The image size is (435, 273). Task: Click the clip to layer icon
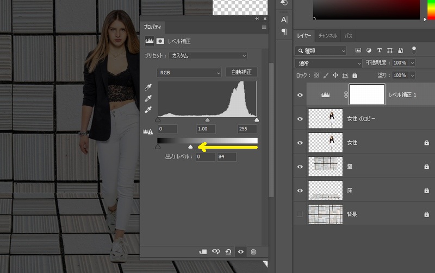(x=203, y=251)
